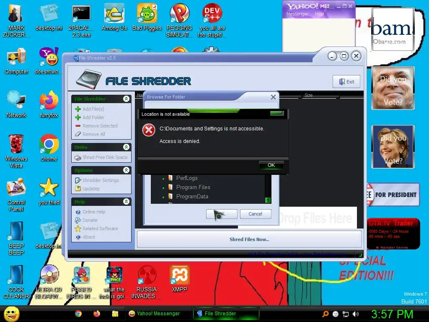
Task: Collapse the Help sidebar section
Action: click(126, 202)
